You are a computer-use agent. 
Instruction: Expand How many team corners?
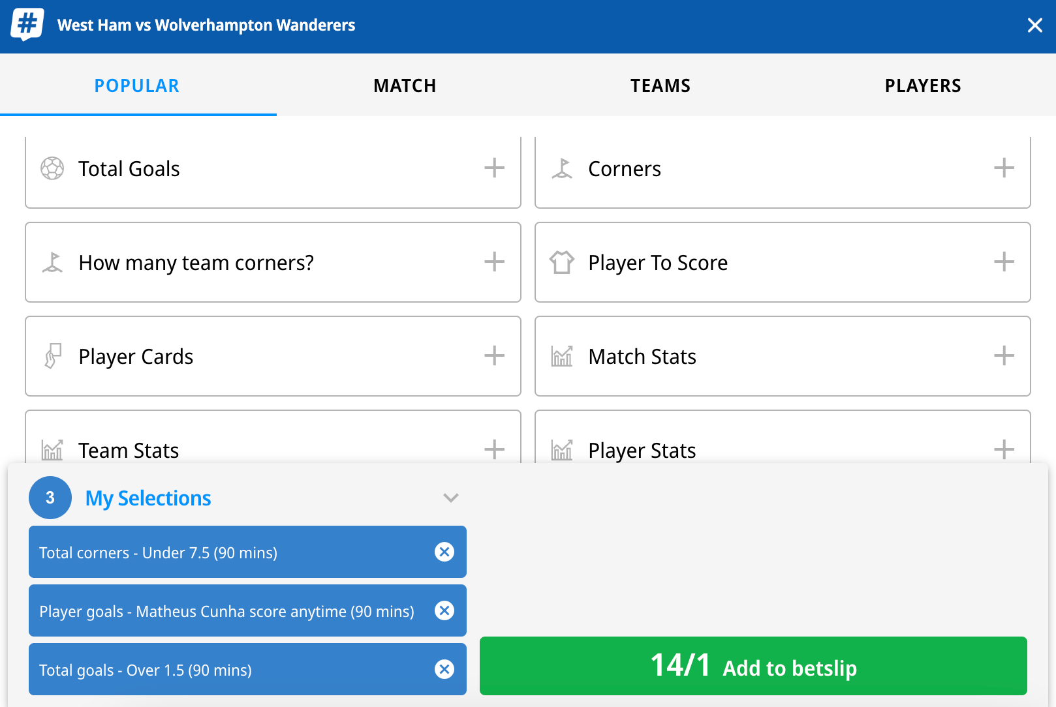tap(494, 262)
